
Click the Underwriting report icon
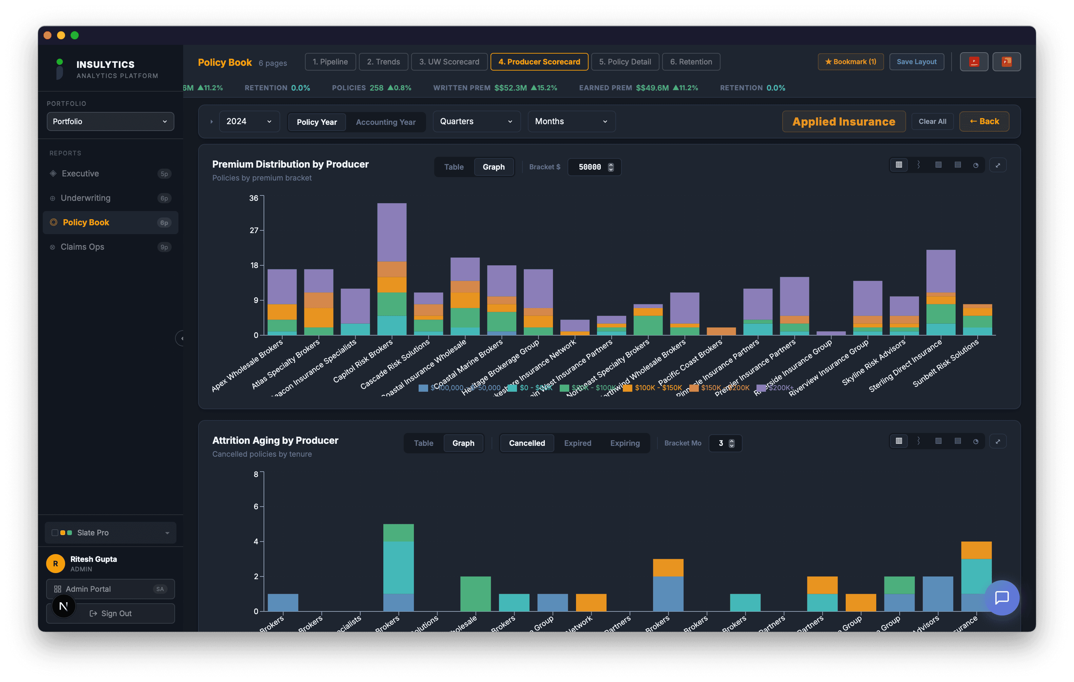pyautogui.click(x=52, y=198)
